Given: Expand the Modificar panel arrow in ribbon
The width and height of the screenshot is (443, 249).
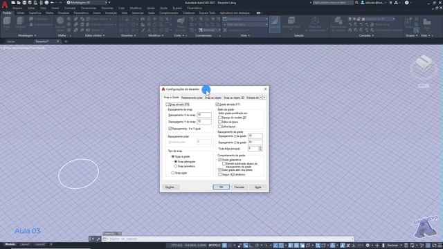Looking at the screenshot, I should tap(163, 35).
